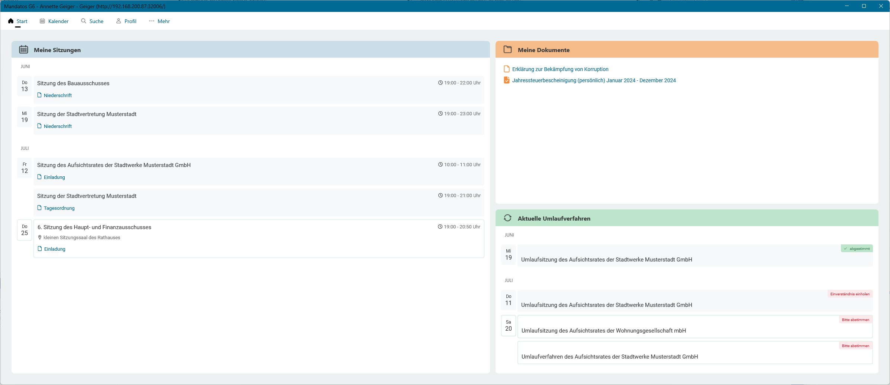Click the Tagesordnung file icon

point(39,208)
